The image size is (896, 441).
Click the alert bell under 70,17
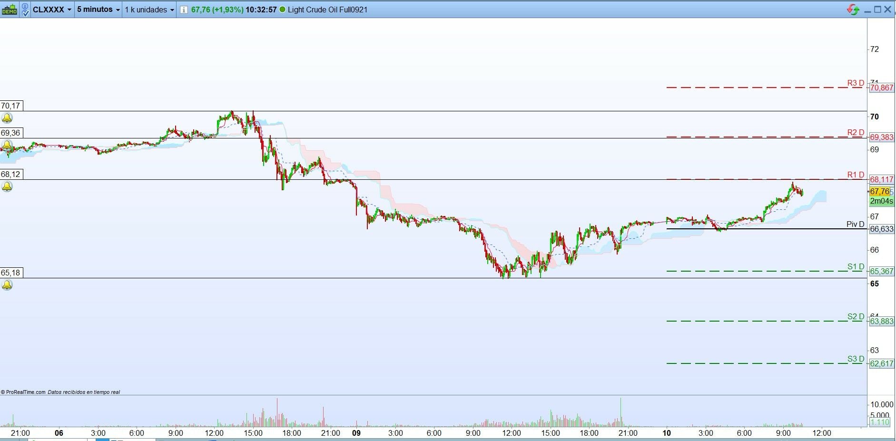pyautogui.click(x=7, y=118)
